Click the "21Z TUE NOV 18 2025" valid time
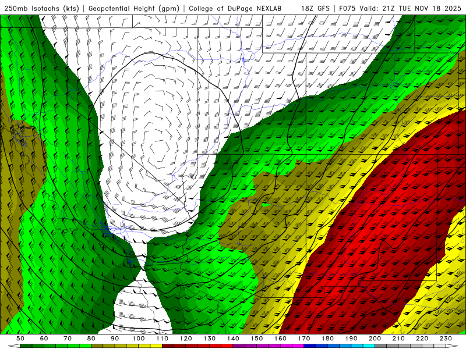The height and width of the screenshot is (349, 466). point(422,9)
